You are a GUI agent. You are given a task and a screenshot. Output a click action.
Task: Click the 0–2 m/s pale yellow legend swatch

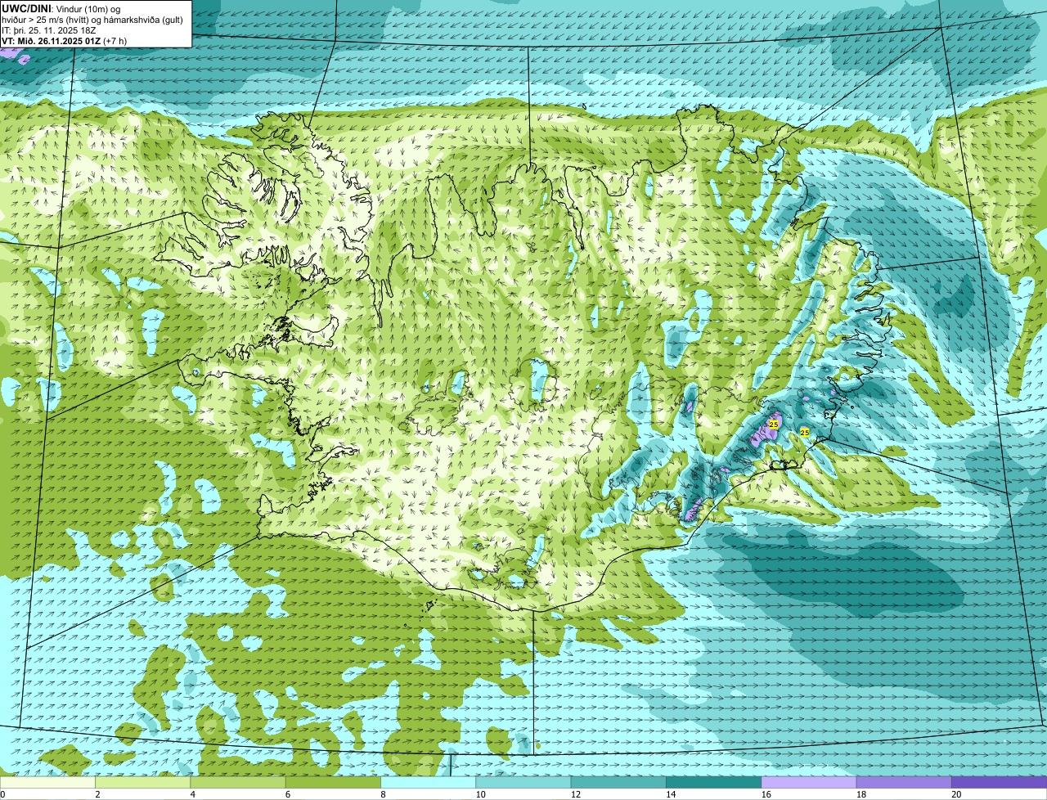click(47, 782)
